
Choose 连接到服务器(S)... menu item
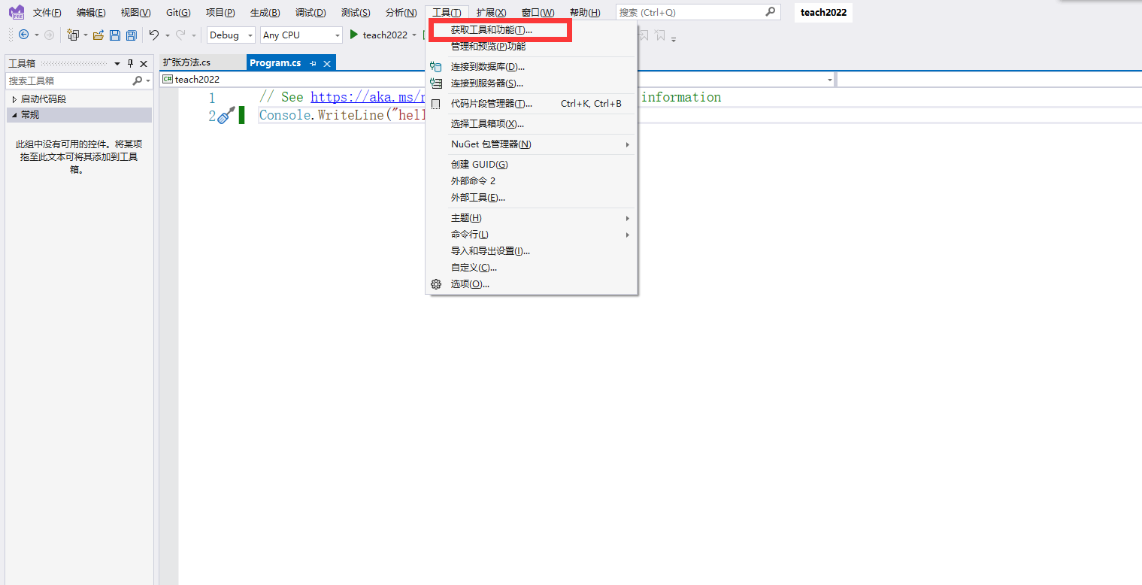pyautogui.click(x=532, y=83)
